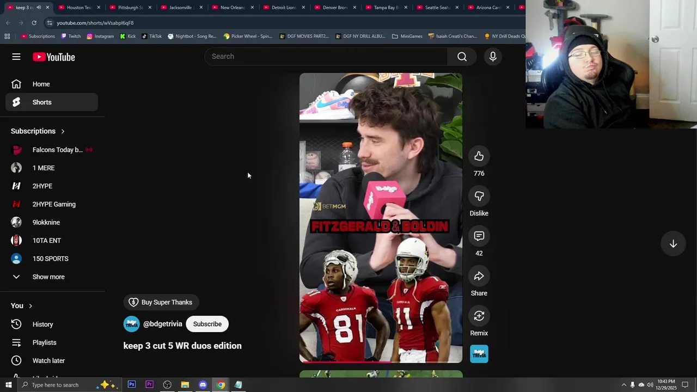The height and width of the screenshot is (392, 697).
Task: Click the YouTube search field
Action: click(326, 57)
